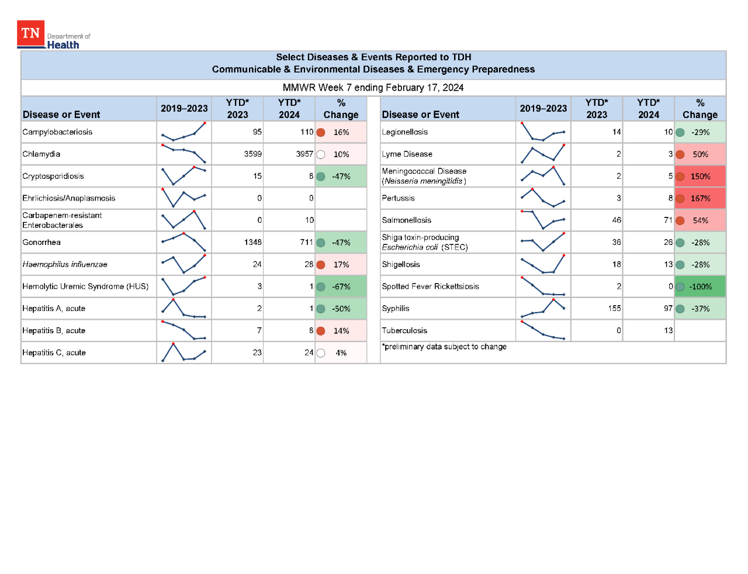Screen dimensions: 748x574
Task: Select the open circle beside Chlamydia's 10% change
Action: [321, 154]
